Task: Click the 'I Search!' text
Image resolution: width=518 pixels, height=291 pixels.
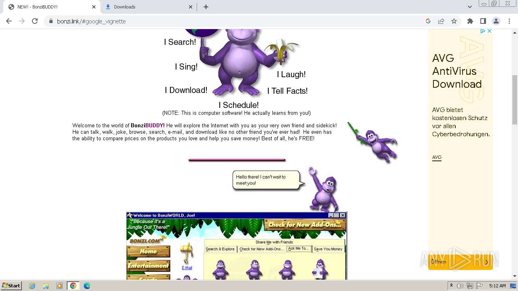Action: pyautogui.click(x=180, y=42)
